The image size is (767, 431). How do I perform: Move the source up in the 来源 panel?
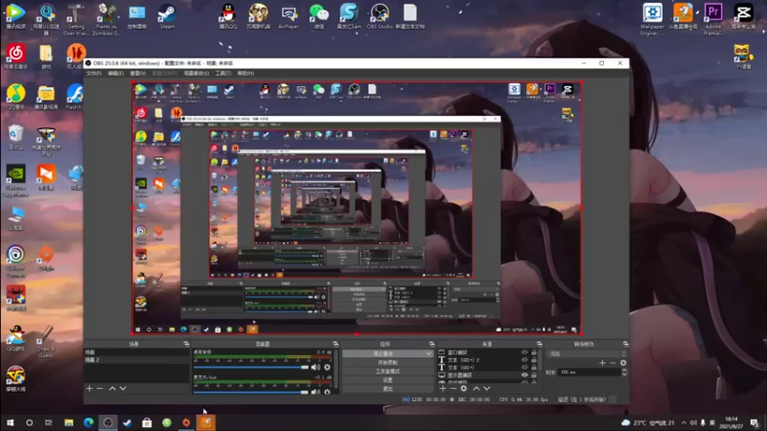point(476,389)
